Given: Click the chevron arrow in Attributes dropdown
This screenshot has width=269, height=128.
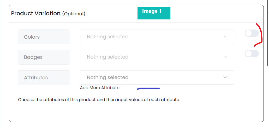Looking at the screenshot, I should (x=225, y=77).
